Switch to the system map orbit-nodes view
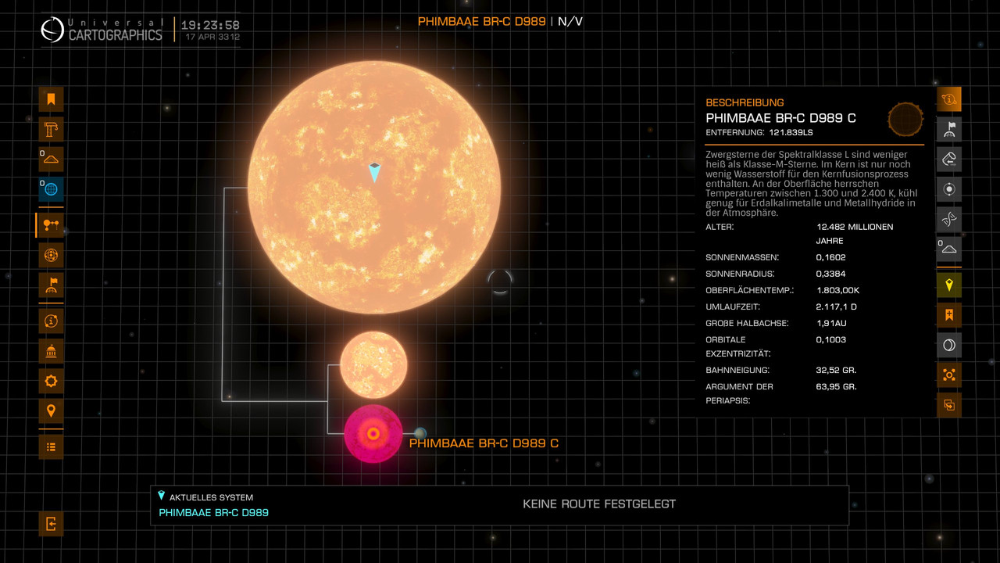The width and height of the screenshot is (1000, 563). pyautogui.click(x=51, y=225)
